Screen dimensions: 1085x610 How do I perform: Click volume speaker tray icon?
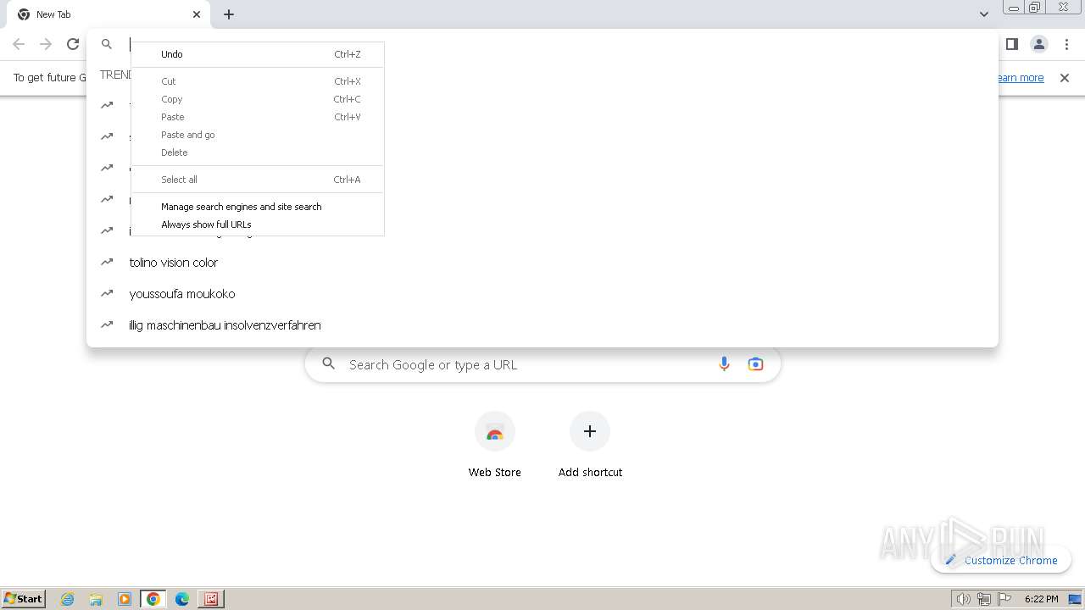[963, 599]
